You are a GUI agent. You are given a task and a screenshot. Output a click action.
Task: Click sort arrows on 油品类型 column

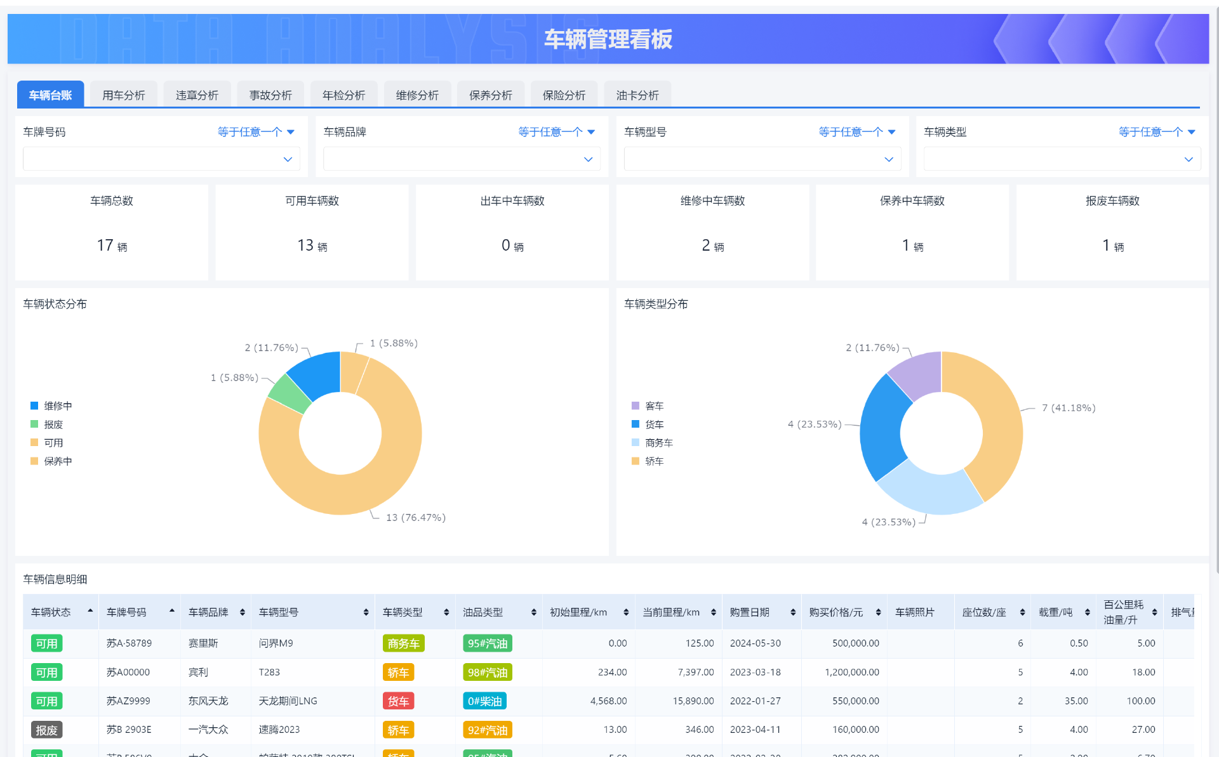[x=533, y=612]
